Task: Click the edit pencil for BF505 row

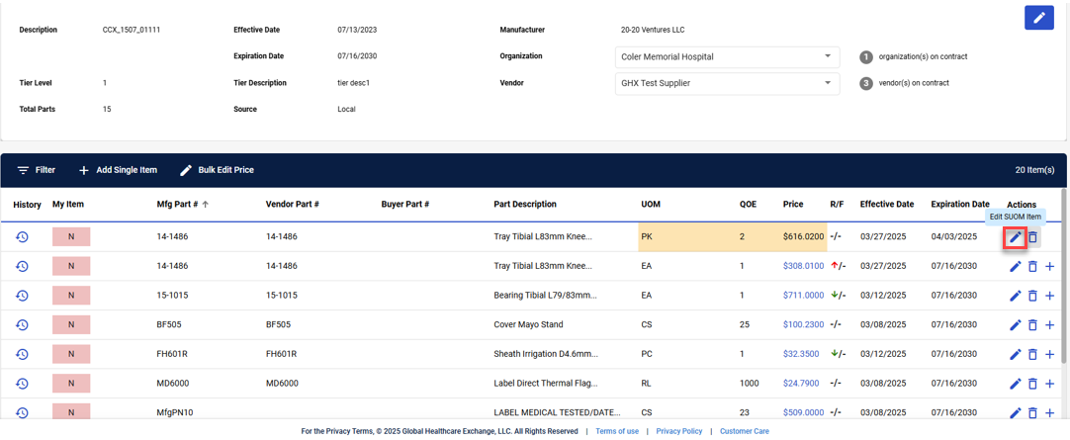Action: (1015, 325)
